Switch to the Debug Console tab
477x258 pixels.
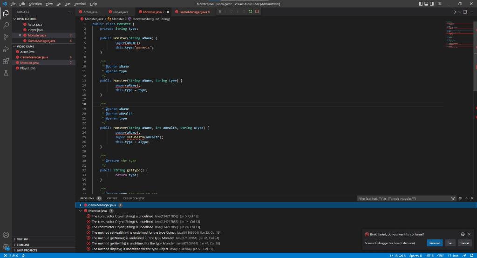[134, 198]
